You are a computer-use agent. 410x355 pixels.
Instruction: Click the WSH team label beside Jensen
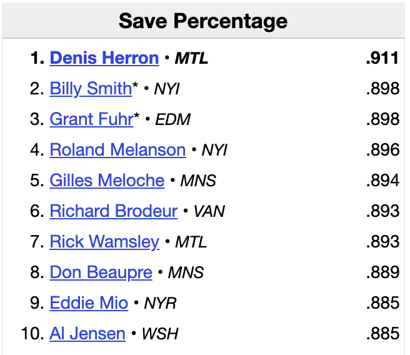click(160, 334)
